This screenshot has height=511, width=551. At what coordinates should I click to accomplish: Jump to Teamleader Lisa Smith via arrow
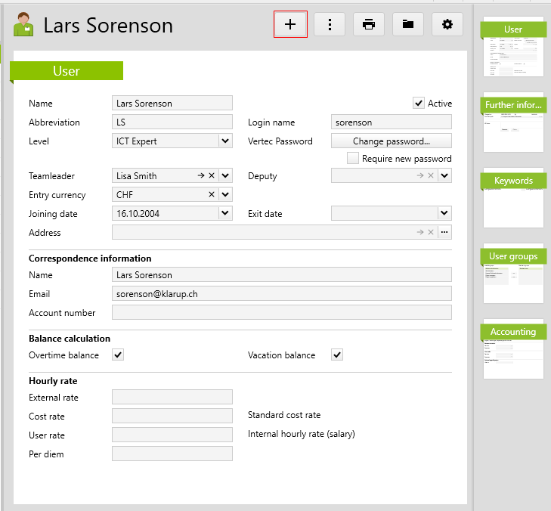[201, 175]
